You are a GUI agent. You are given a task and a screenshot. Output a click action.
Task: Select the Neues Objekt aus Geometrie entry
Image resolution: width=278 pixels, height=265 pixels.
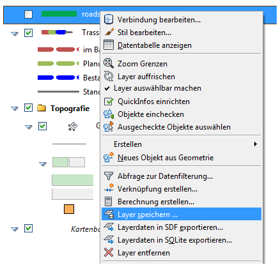coord(181,158)
